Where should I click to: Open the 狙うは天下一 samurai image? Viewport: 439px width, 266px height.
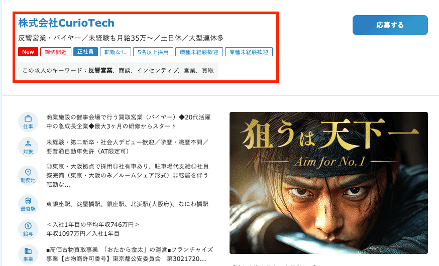click(328, 183)
